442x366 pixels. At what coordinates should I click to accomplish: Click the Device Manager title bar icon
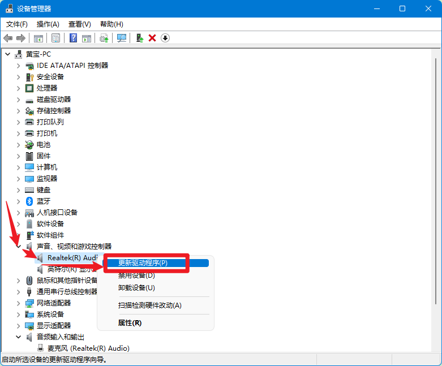[9, 8]
